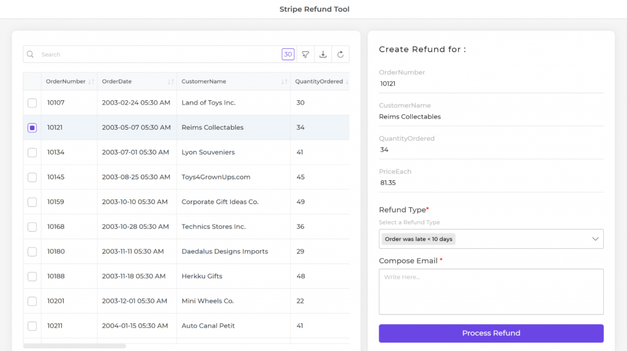This screenshot has height=351, width=627.
Task: Check the box for order 10107
Action: pyautogui.click(x=32, y=103)
